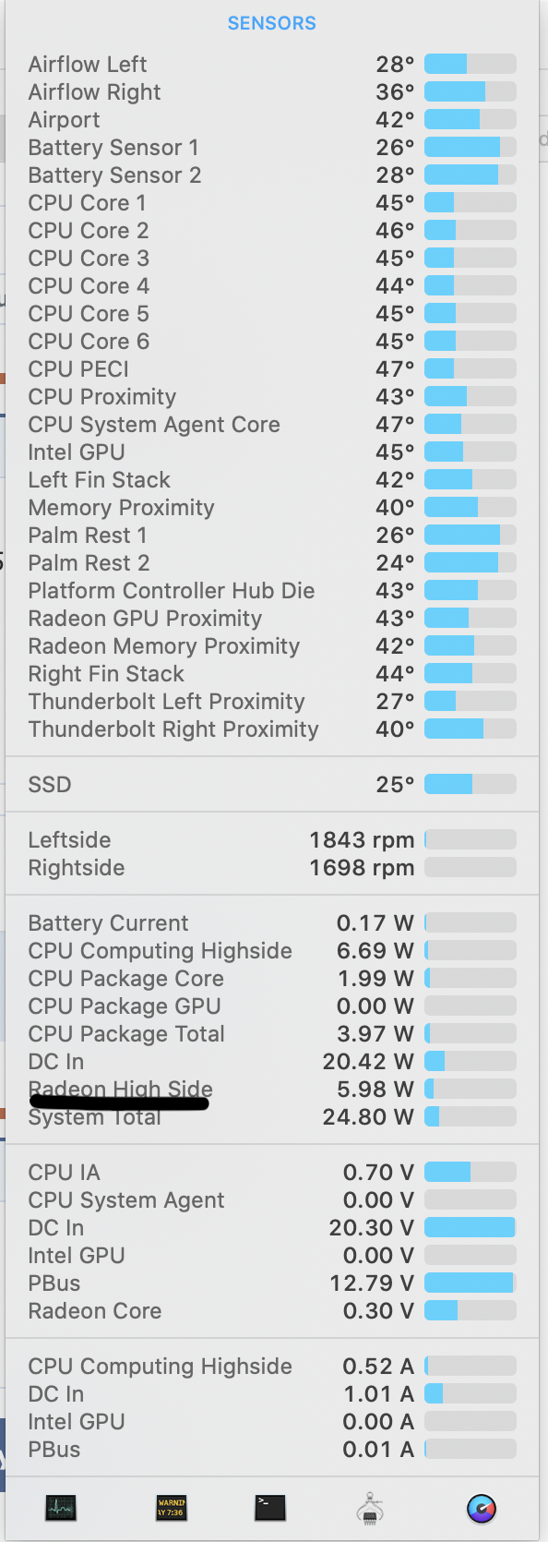Click the Leftside fan rpm entry

pyautogui.click(x=272, y=840)
